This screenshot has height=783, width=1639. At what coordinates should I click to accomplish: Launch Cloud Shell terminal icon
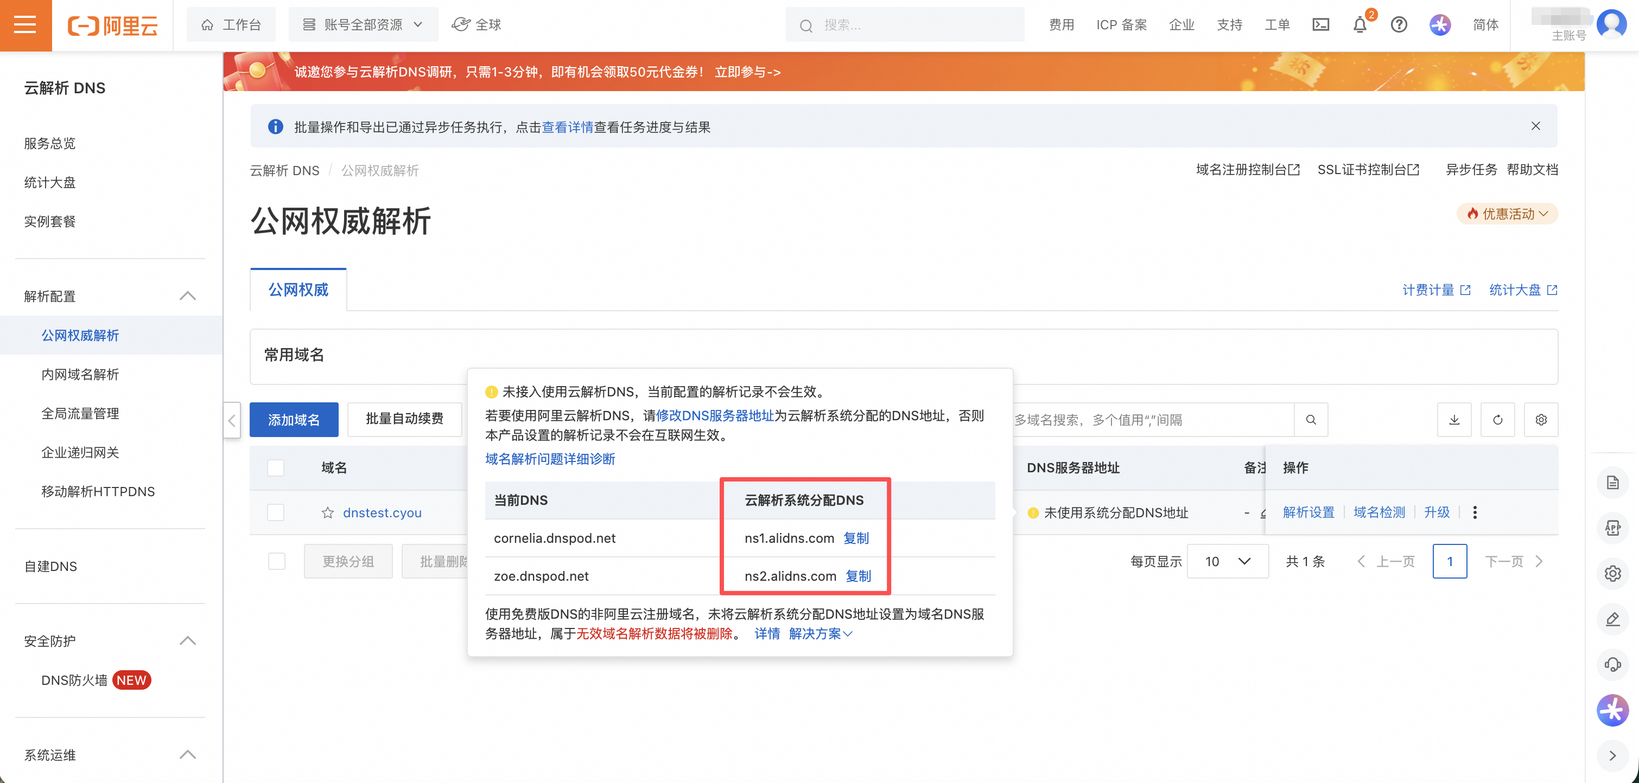[1321, 25]
